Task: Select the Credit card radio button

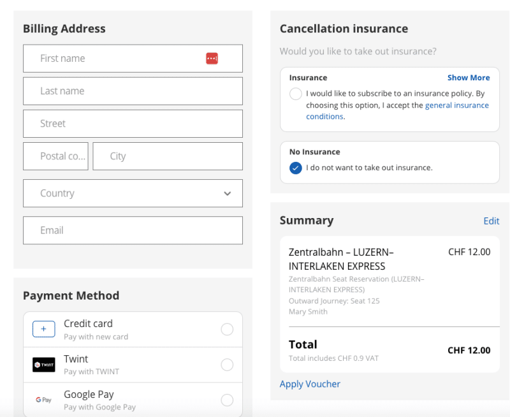Action: 227,329
